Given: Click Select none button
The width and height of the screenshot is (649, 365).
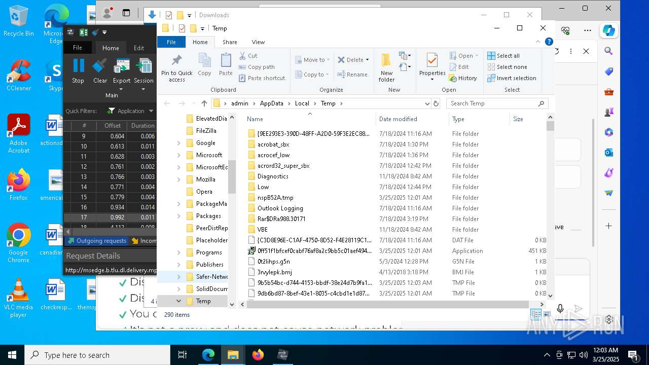Looking at the screenshot, I should pos(507,67).
